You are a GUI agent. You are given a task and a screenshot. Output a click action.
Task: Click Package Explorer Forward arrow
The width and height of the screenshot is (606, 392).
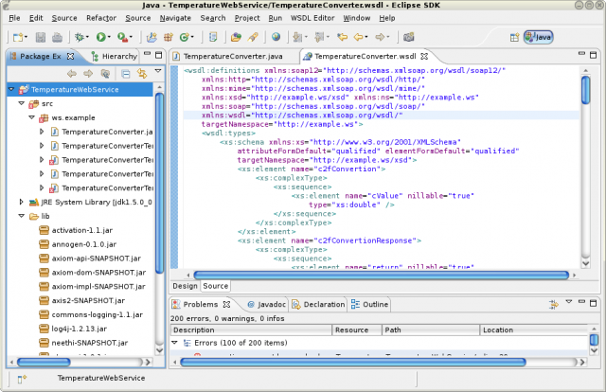click(x=88, y=74)
